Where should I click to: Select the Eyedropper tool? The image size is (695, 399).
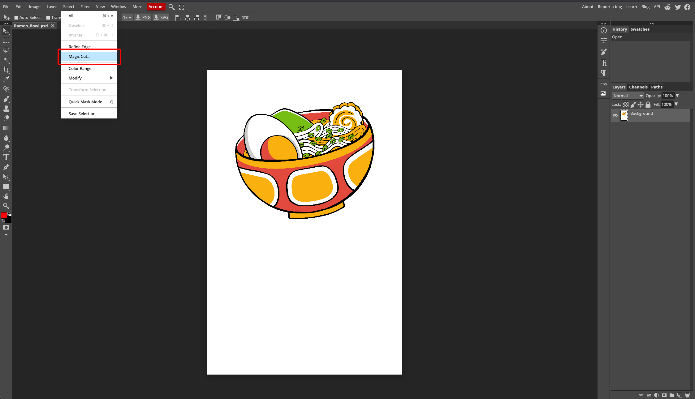(x=6, y=79)
